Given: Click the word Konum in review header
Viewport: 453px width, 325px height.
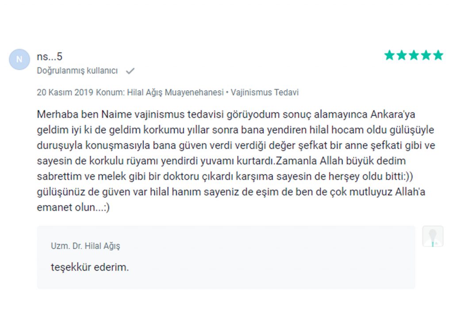Looking at the screenshot, I should 109,92.
